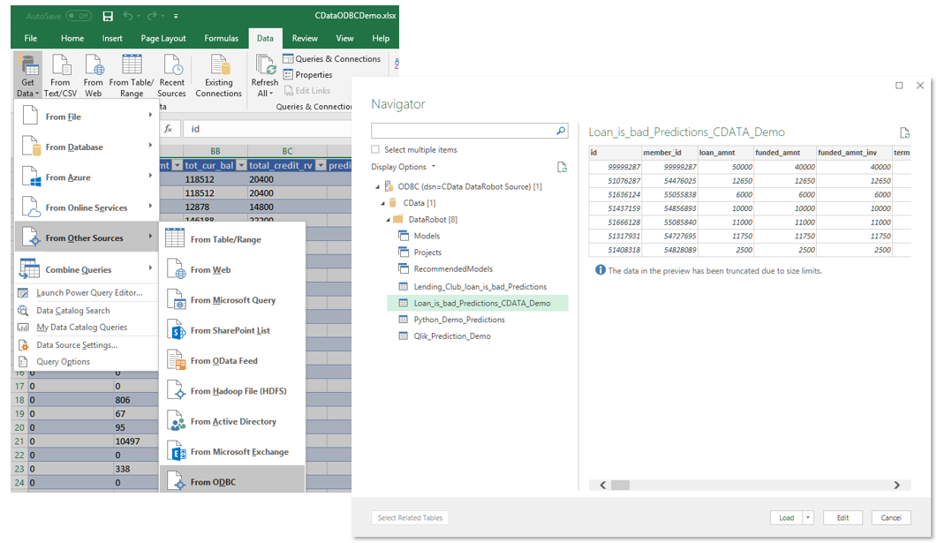945x543 pixels.
Task: Open the Load button dropdown arrow
Action: (808, 517)
